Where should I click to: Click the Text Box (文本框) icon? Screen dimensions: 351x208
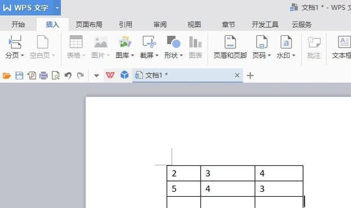pos(344,41)
